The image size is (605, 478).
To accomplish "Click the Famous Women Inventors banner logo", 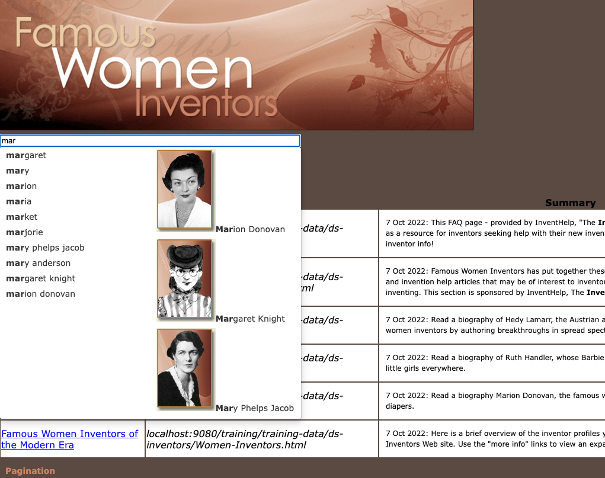I will point(236,65).
